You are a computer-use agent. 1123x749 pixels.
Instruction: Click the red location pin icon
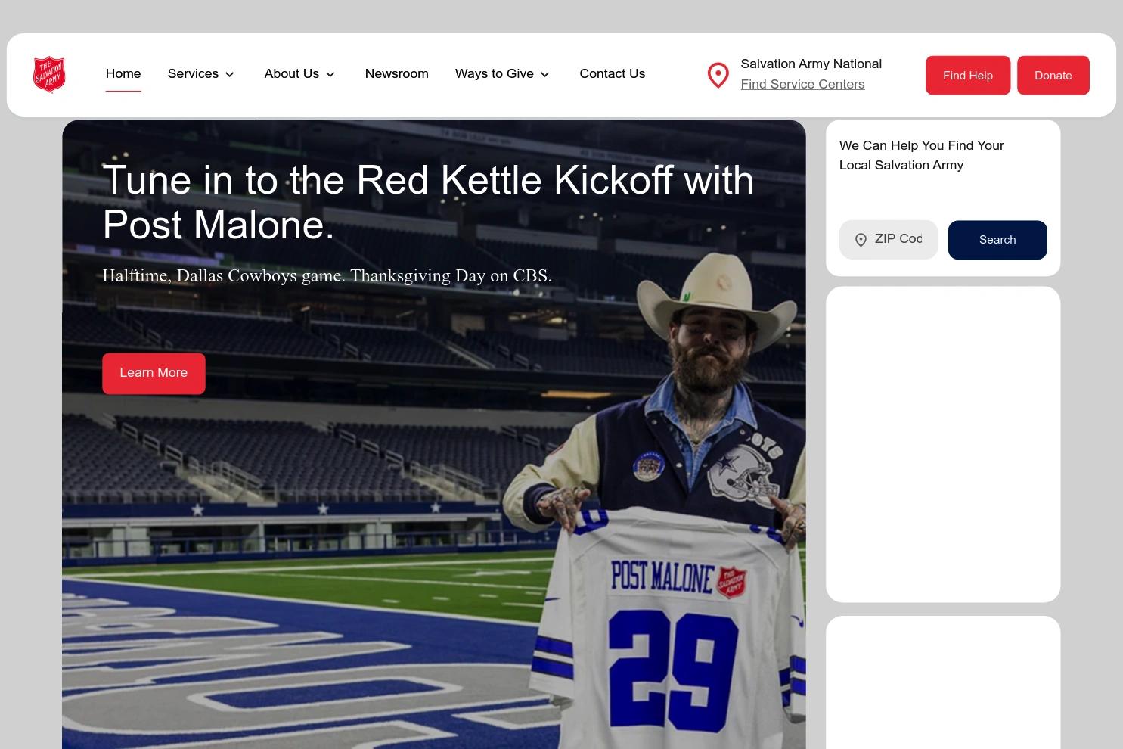718,75
